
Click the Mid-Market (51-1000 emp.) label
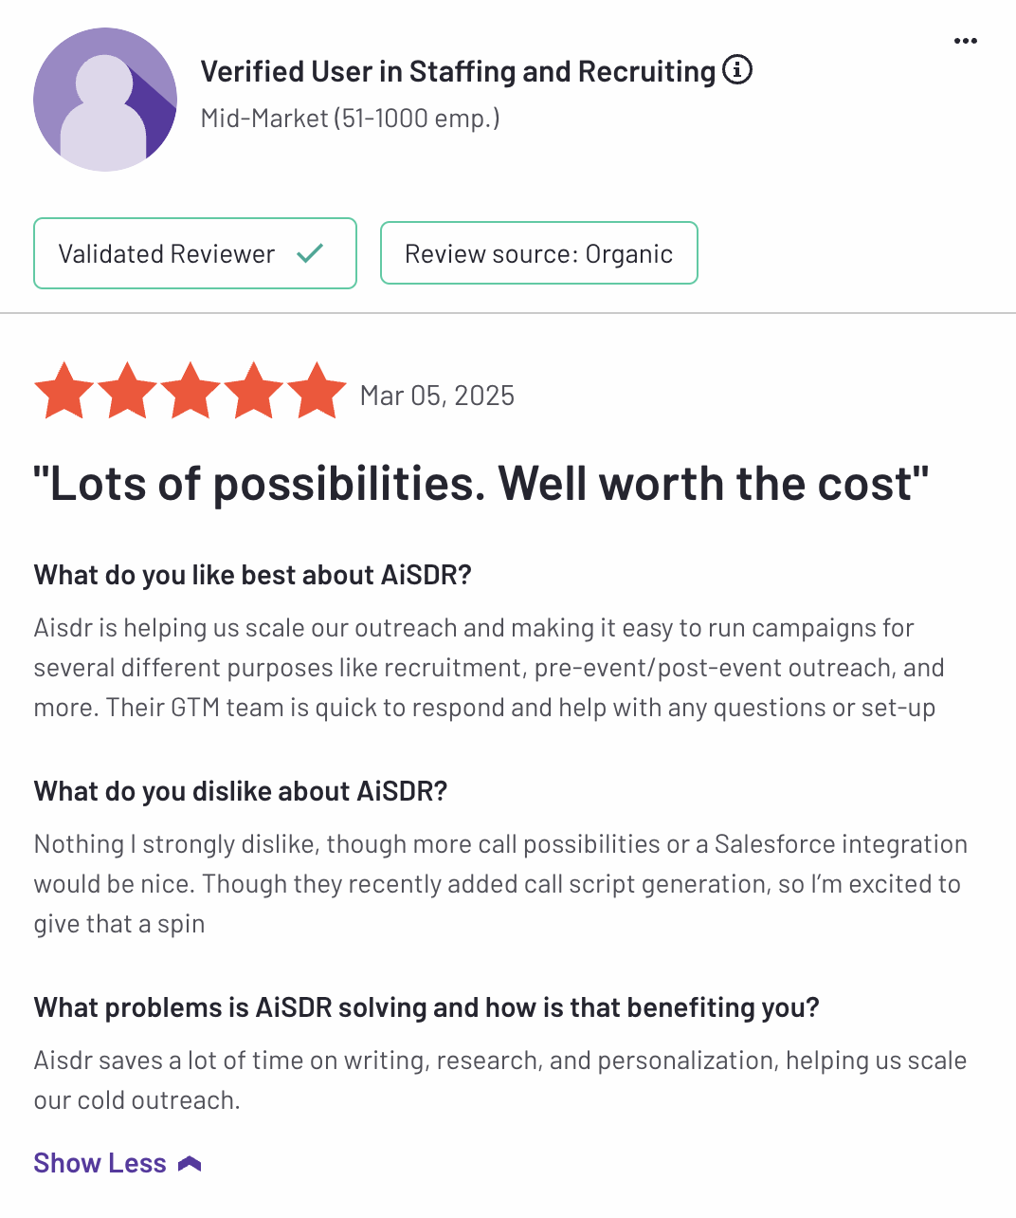pos(350,119)
